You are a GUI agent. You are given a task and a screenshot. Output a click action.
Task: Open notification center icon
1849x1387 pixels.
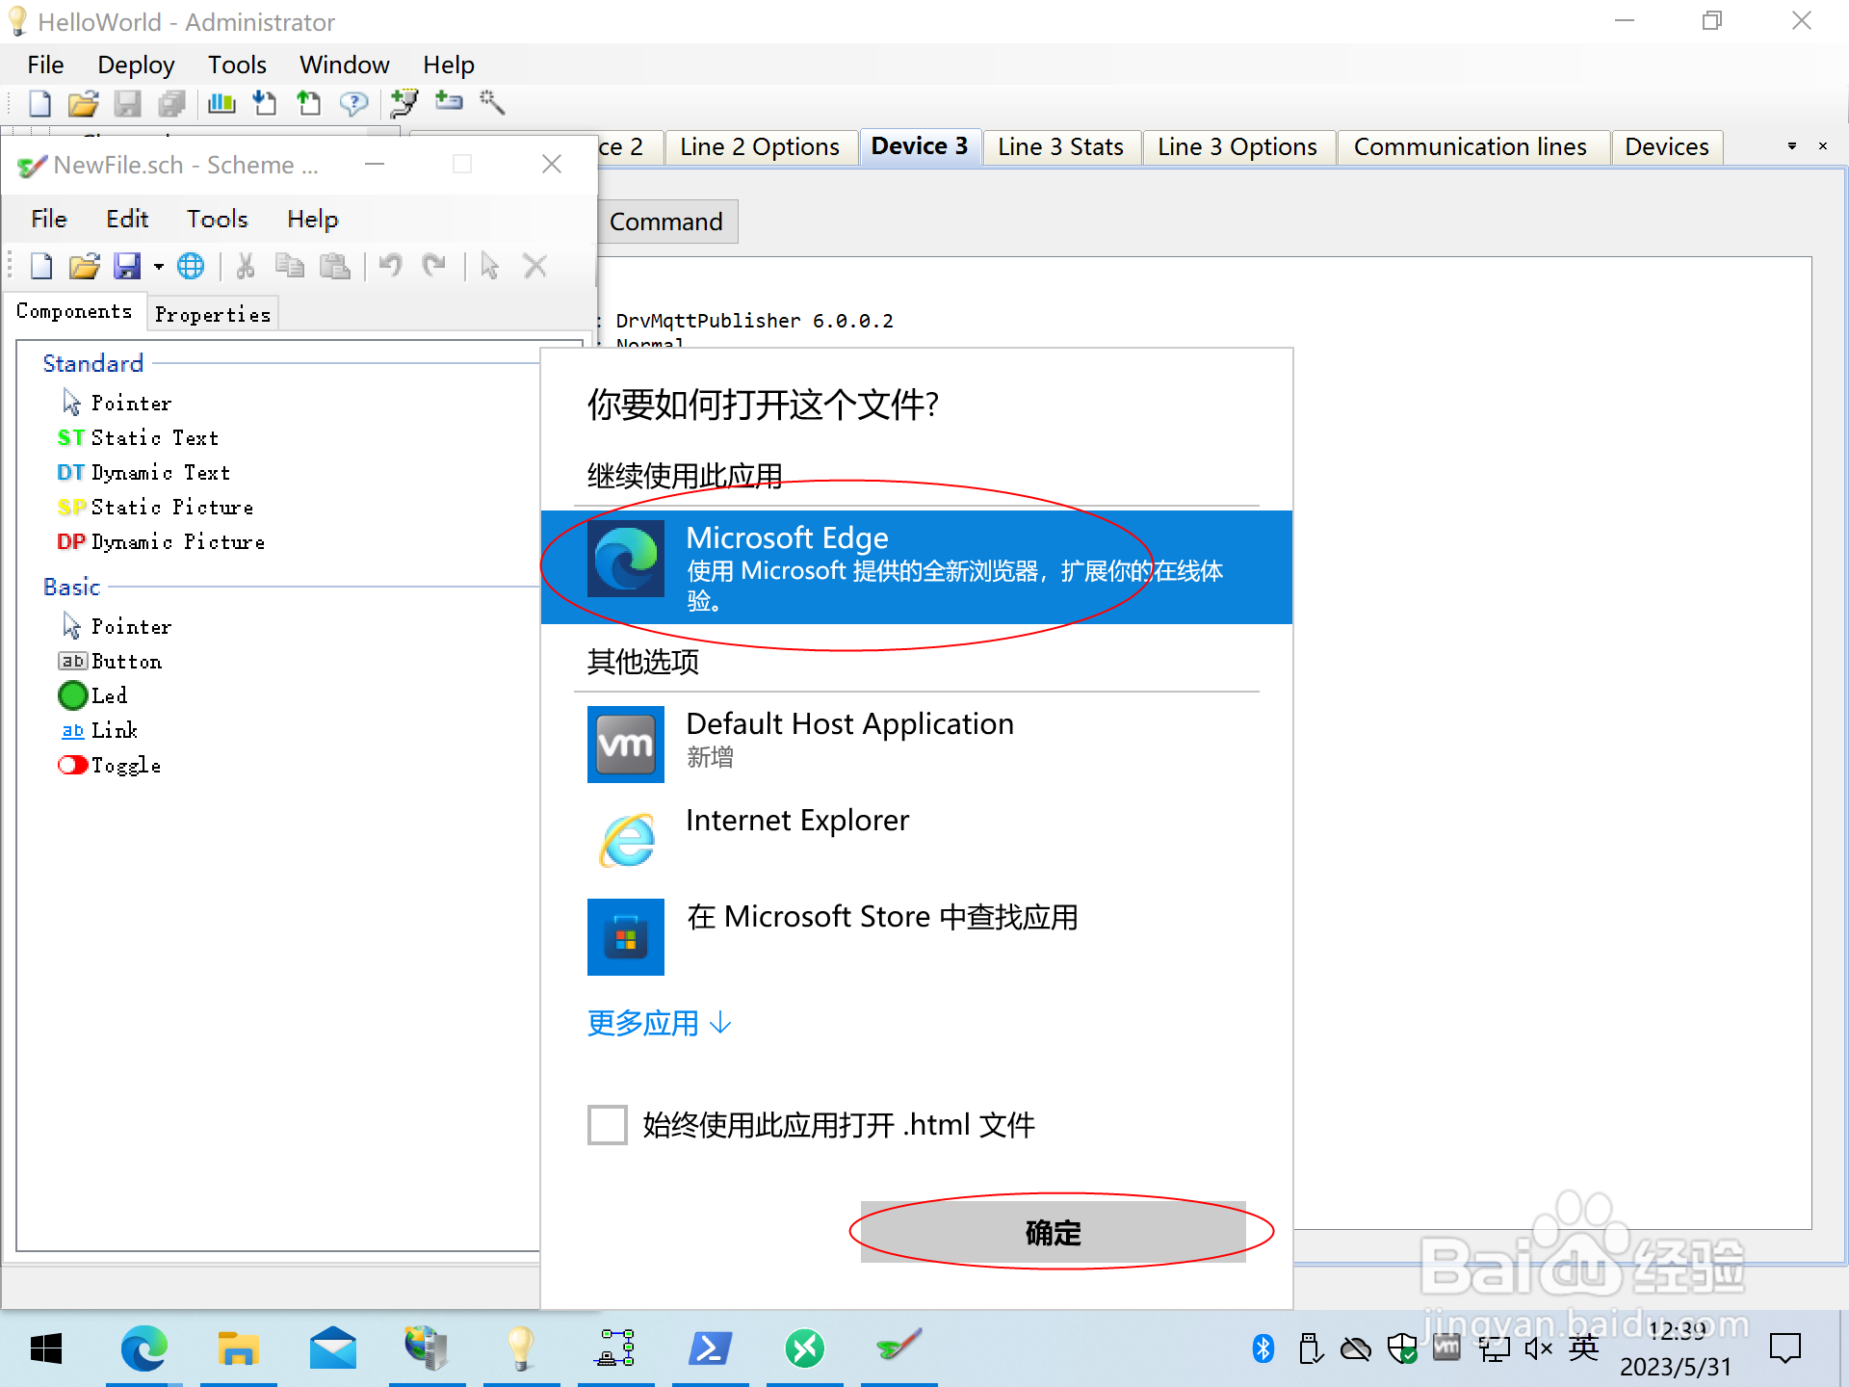pos(1784,1348)
